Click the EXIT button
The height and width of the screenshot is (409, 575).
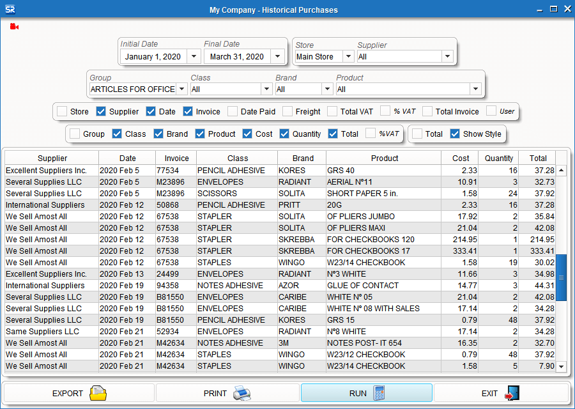coord(501,393)
